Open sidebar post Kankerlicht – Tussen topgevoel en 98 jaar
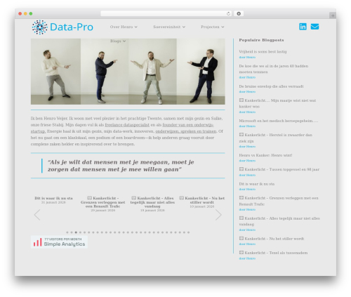 click(x=279, y=169)
